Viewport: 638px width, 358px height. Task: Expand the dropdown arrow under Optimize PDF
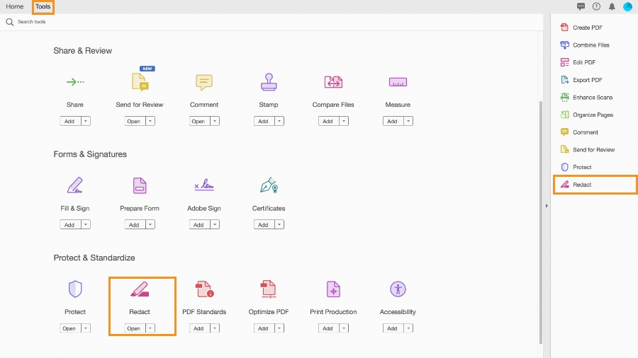(279, 328)
